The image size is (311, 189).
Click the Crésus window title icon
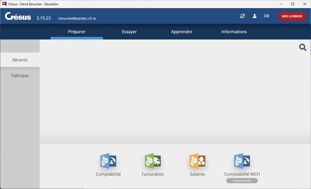[x=4, y=4]
